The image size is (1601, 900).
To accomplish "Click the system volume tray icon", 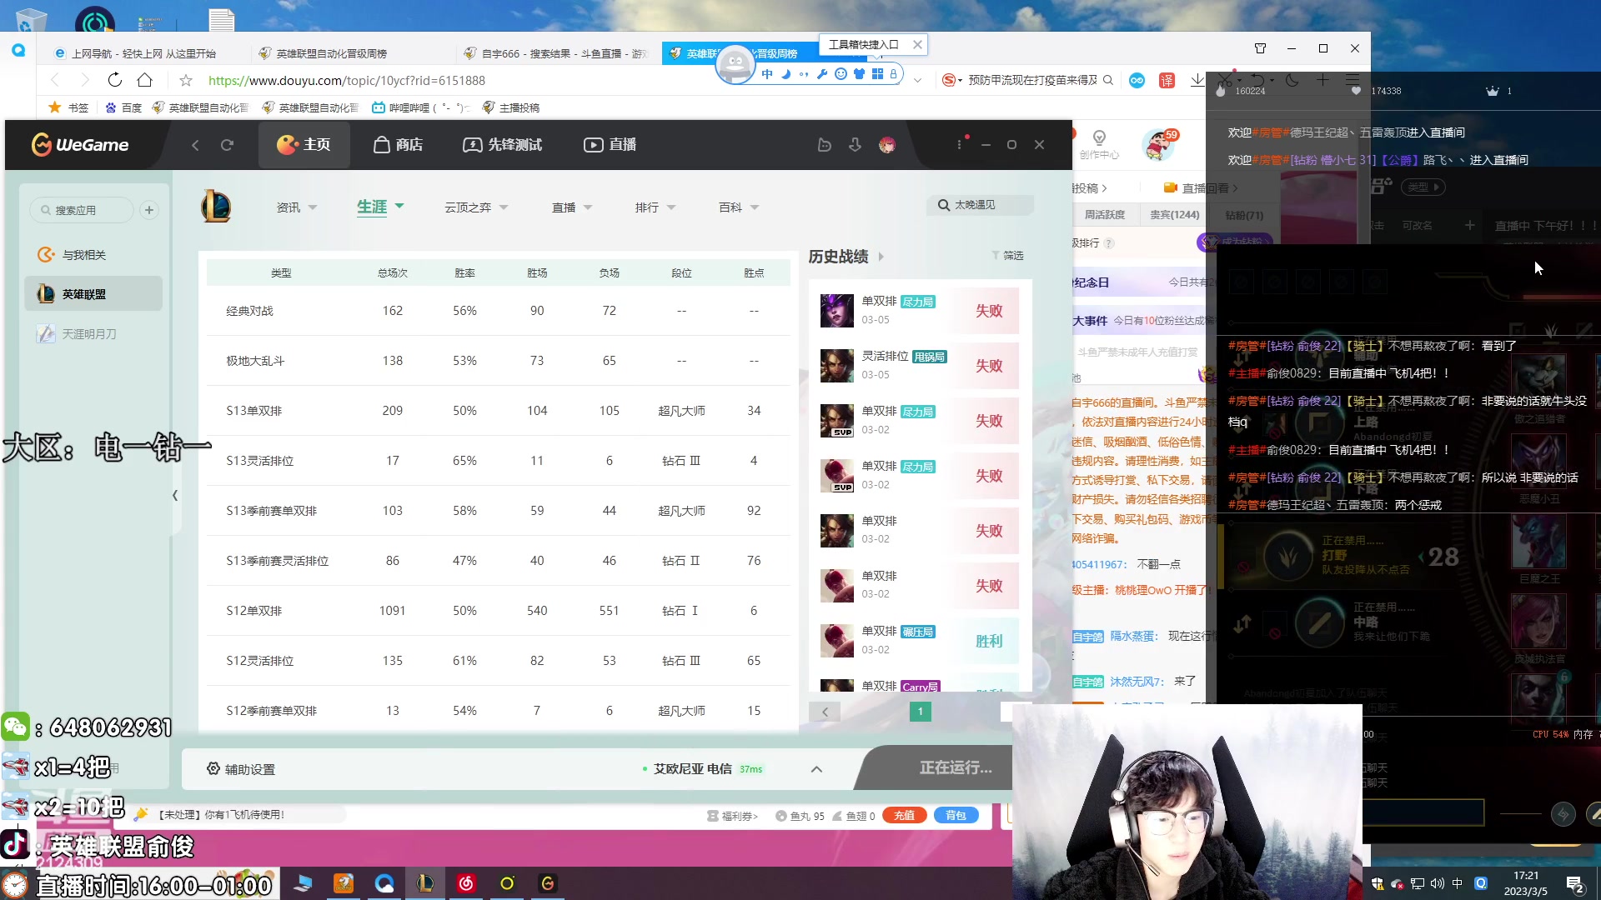I will (x=1437, y=883).
